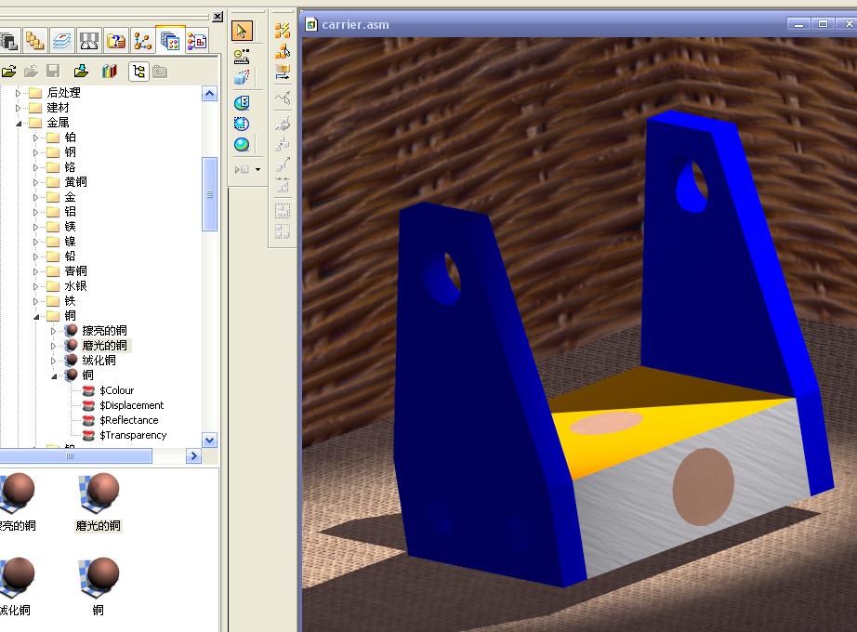Select the 钢 folder in the tree
Screen dimensions: 857x632
coord(70,152)
